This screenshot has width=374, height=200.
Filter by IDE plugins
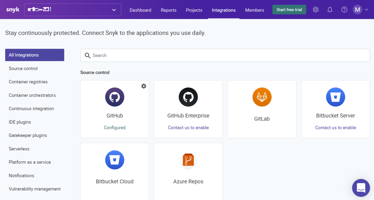click(20, 122)
